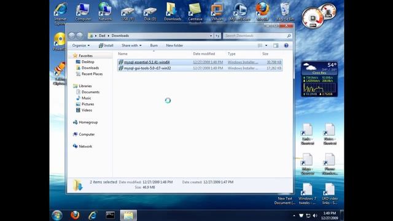393x221 pixels.
Task: Click the Windows Start orb
Action: [x=57, y=215]
